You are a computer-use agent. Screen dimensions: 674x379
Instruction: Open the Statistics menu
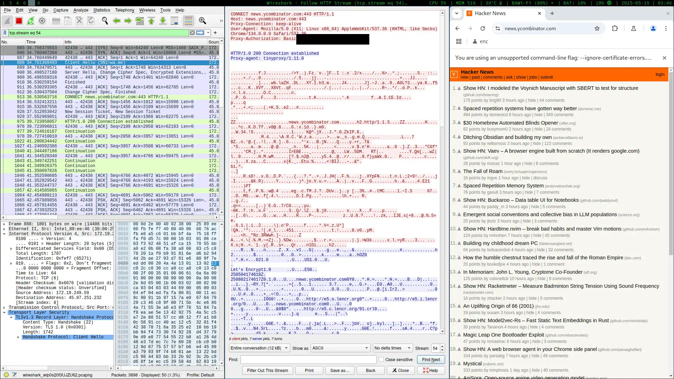point(101,10)
